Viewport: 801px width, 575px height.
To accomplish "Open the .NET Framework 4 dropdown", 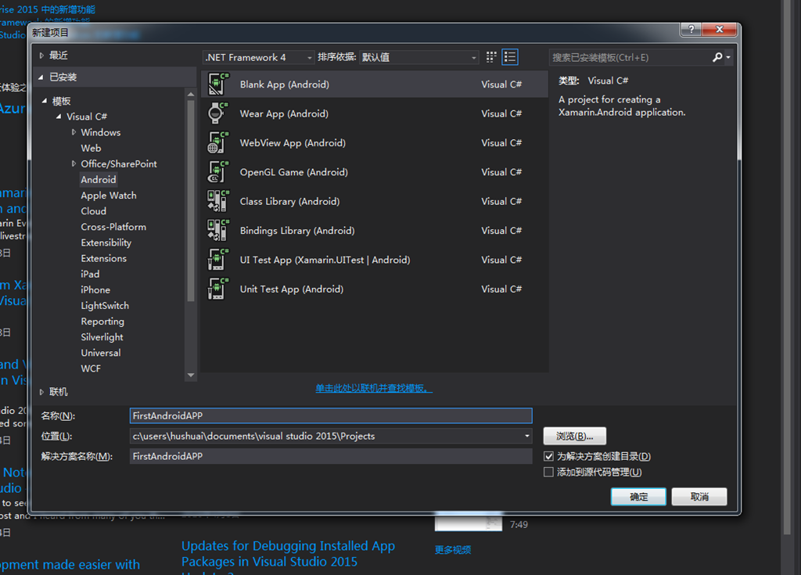I will click(x=258, y=57).
